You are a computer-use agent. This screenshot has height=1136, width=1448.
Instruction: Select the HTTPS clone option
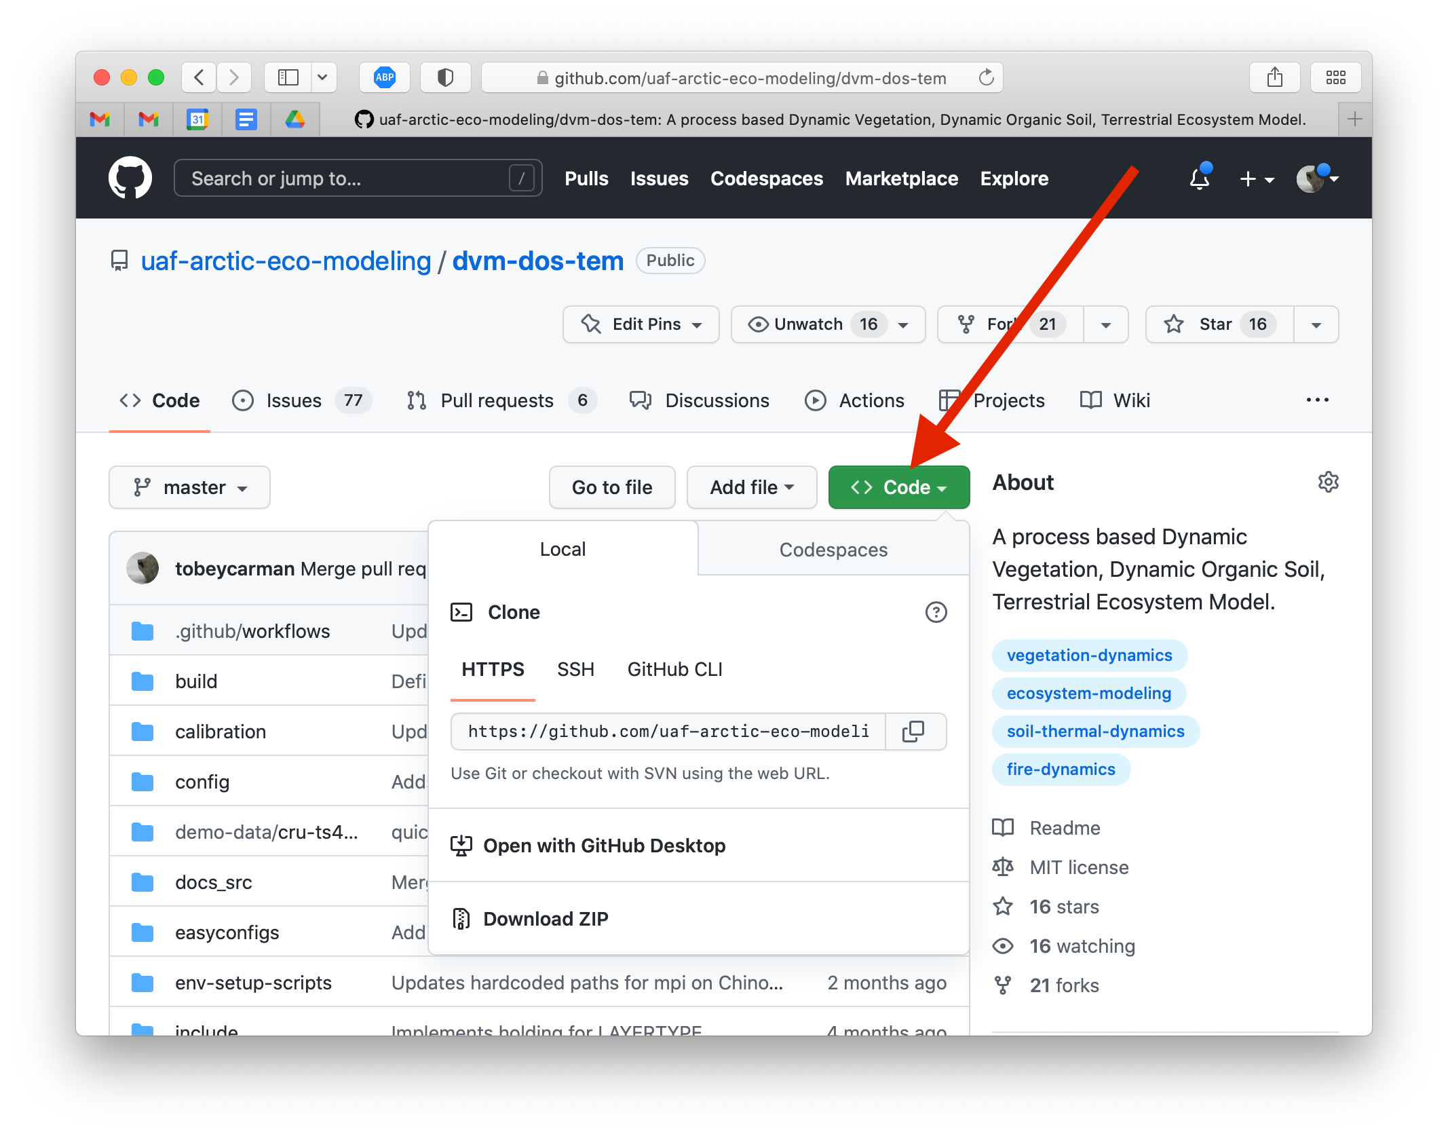pos(493,670)
